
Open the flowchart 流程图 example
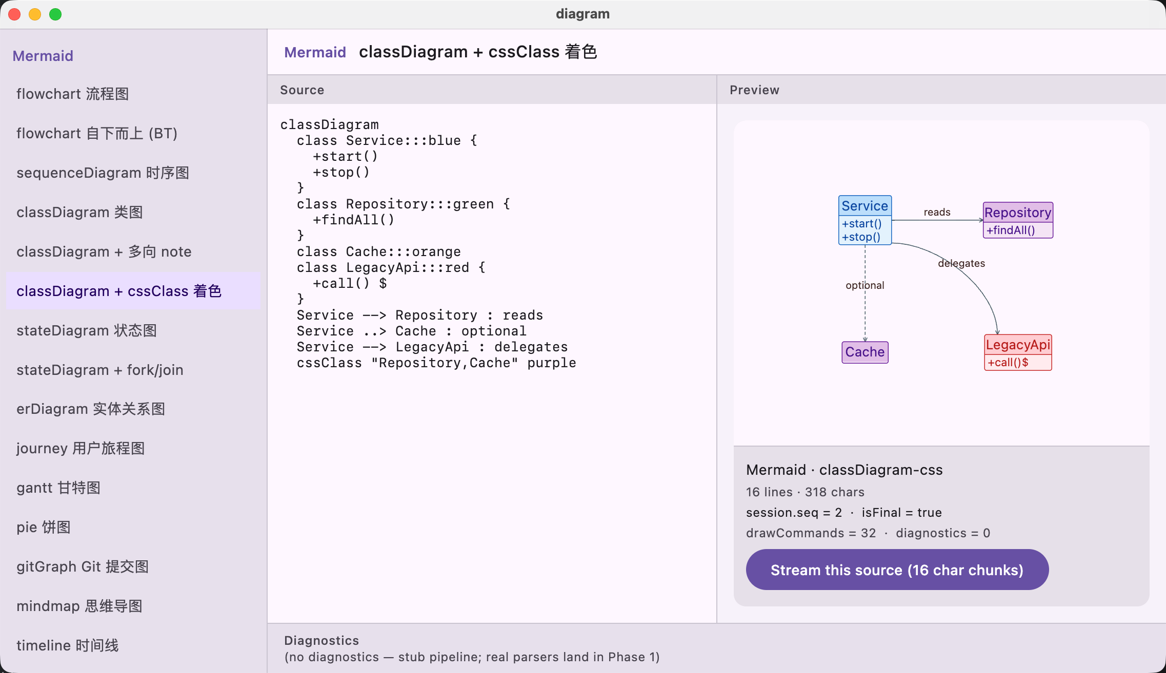pyautogui.click(x=133, y=94)
